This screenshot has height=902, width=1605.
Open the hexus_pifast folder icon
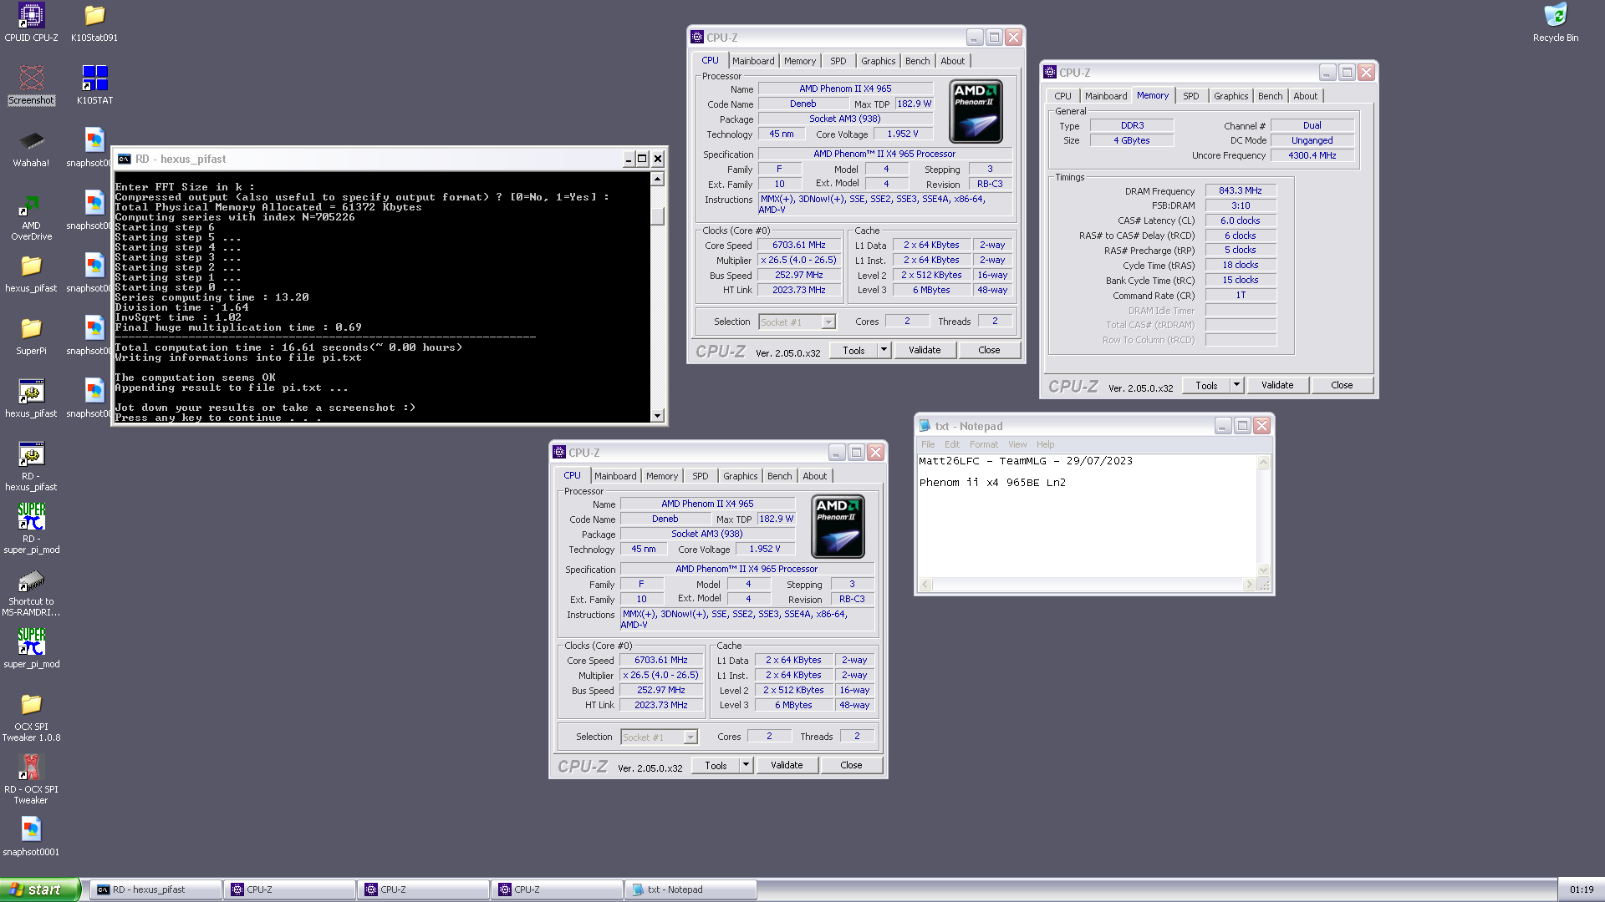click(31, 273)
